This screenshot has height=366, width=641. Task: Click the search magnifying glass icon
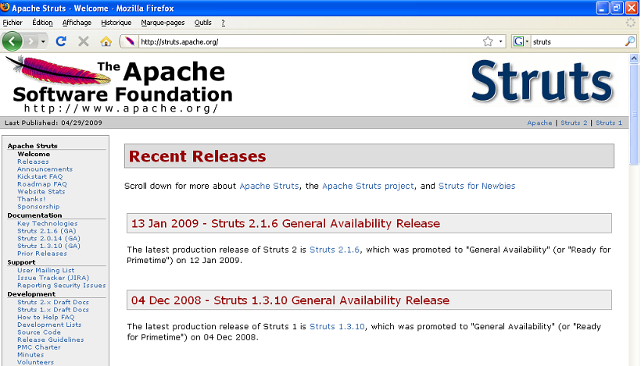(630, 41)
